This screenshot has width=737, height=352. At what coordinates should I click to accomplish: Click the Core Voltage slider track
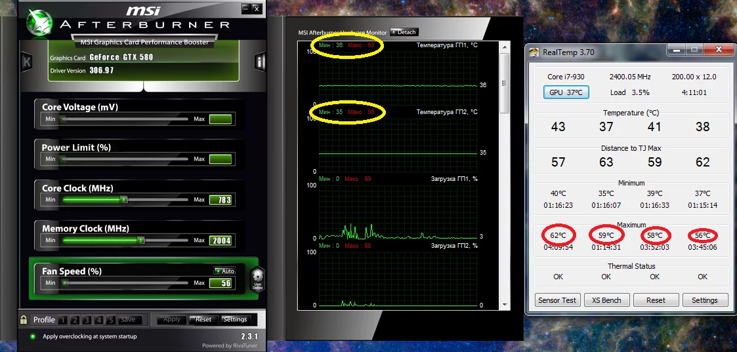[124, 119]
